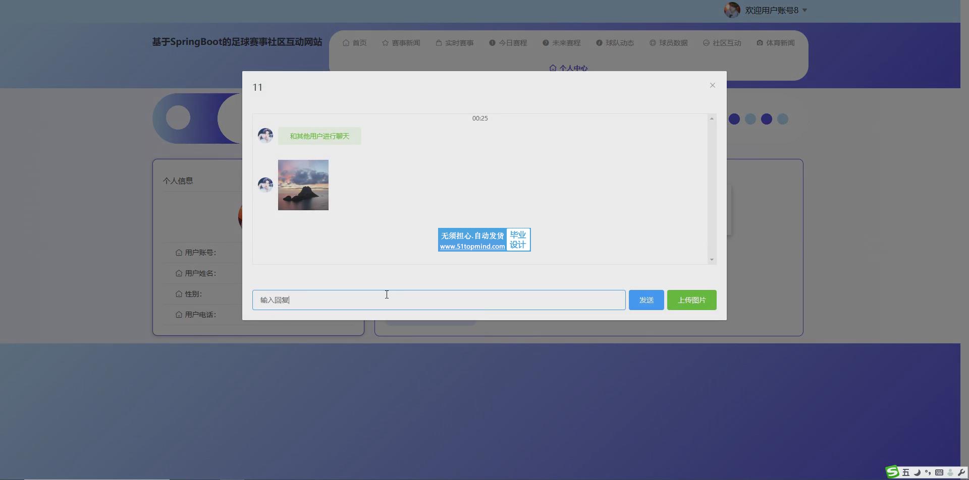The width and height of the screenshot is (969, 480).
Task: Open the soft keyboard from IME toolbar
Action: tap(939, 472)
